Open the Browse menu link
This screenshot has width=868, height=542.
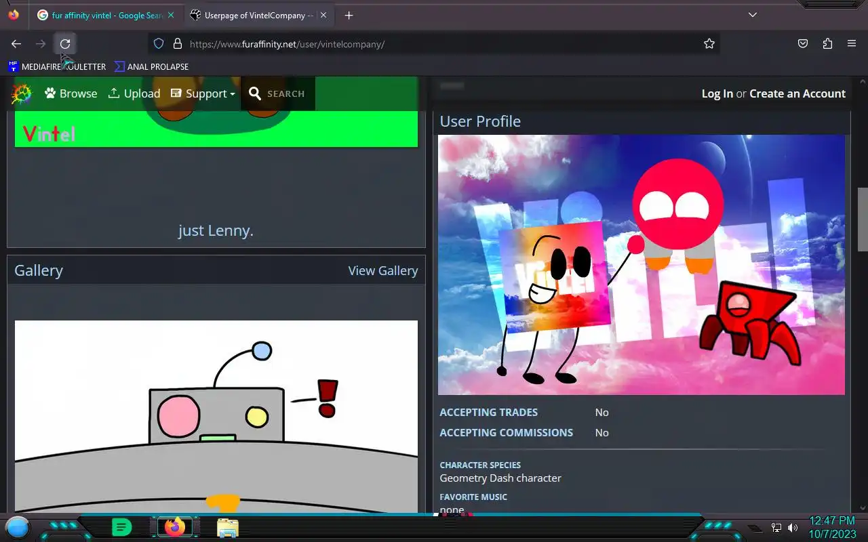click(x=71, y=93)
